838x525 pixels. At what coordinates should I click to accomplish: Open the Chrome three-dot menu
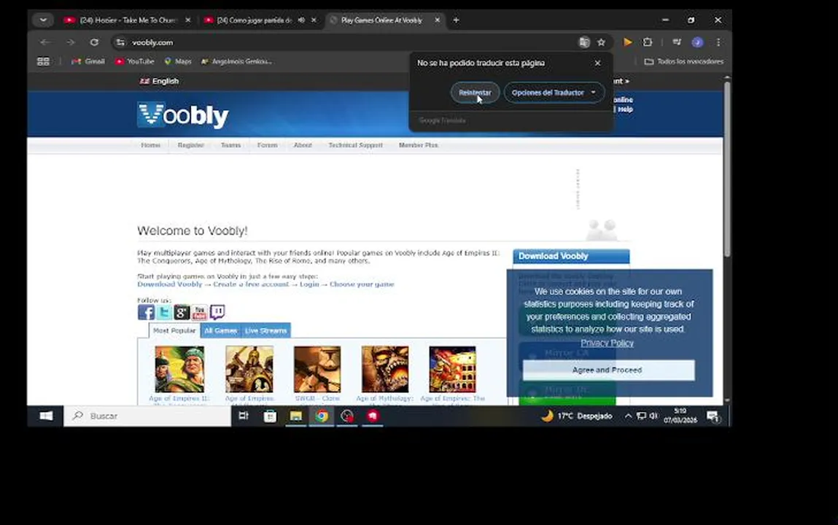pyautogui.click(x=718, y=42)
